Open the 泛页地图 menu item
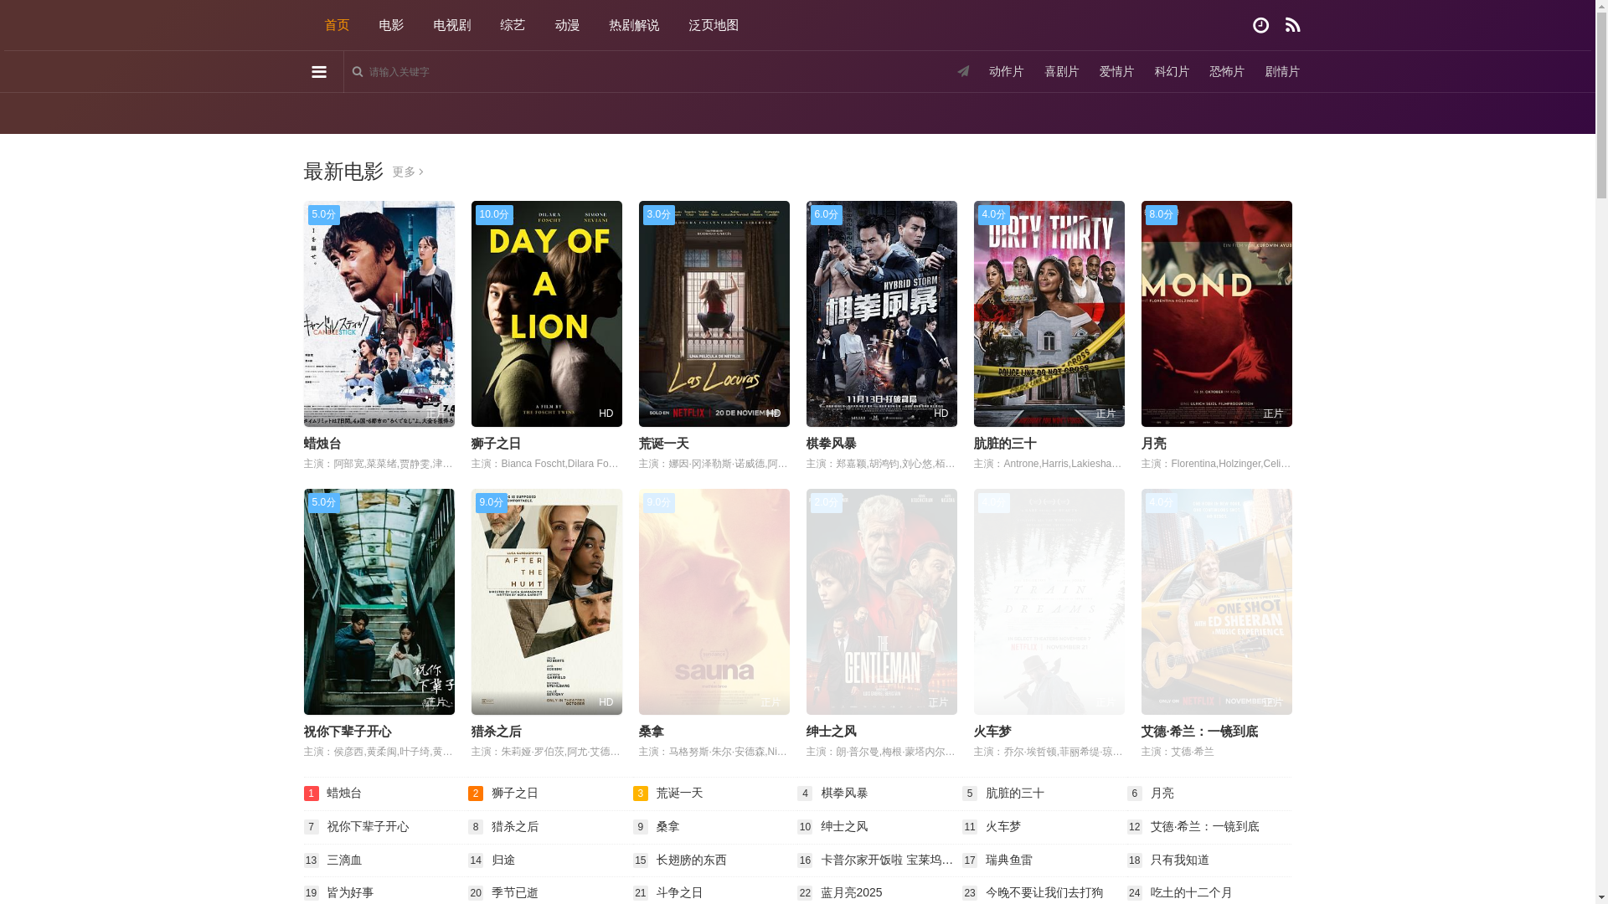 pos(714,25)
